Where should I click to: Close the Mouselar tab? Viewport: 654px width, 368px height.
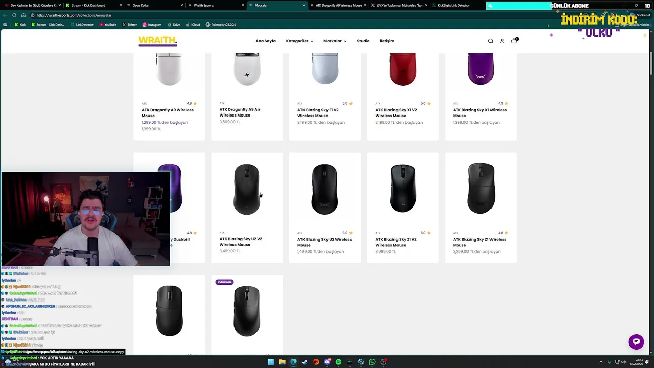point(304,5)
